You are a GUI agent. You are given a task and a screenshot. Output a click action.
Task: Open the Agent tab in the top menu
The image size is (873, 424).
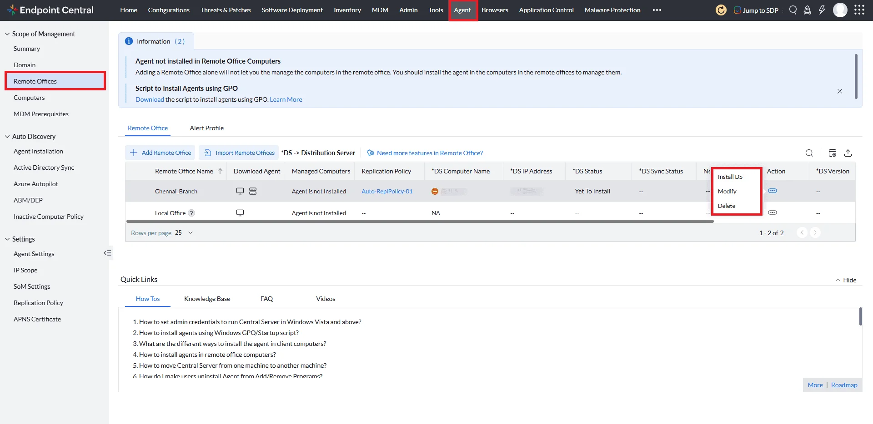(x=462, y=10)
